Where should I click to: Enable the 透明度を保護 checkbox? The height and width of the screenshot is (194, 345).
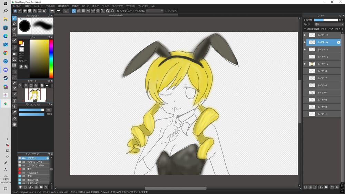click(x=305, y=29)
